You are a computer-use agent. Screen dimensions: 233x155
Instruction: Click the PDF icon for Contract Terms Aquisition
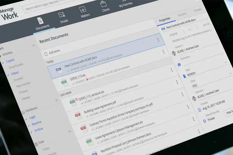pyautogui.click(x=84, y=128)
